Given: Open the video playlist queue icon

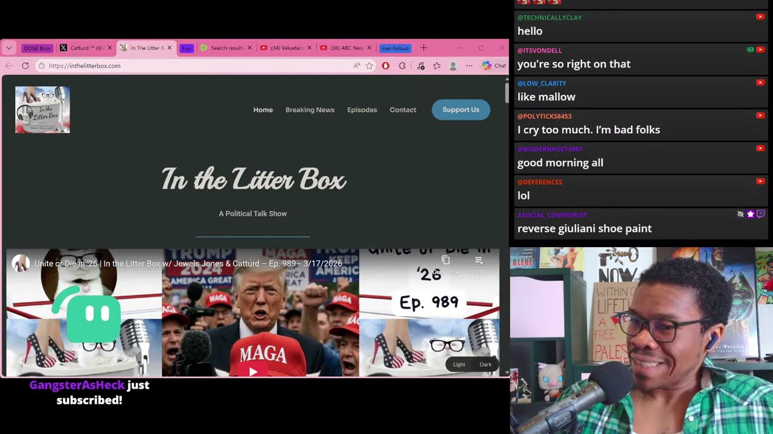Looking at the screenshot, I should (x=478, y=260).
